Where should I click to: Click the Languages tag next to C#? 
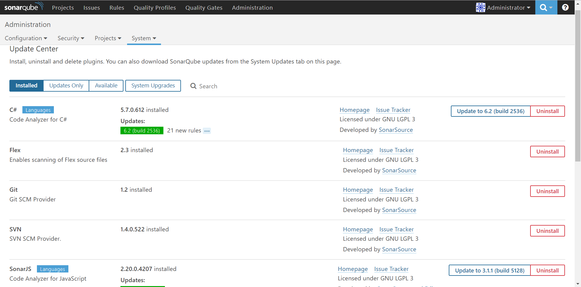click(x=38, y=110)
